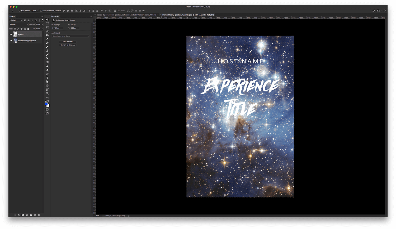Activate the Zoom tool in toolbar
This screenshot has height=229, width=396.
[47, 93]
